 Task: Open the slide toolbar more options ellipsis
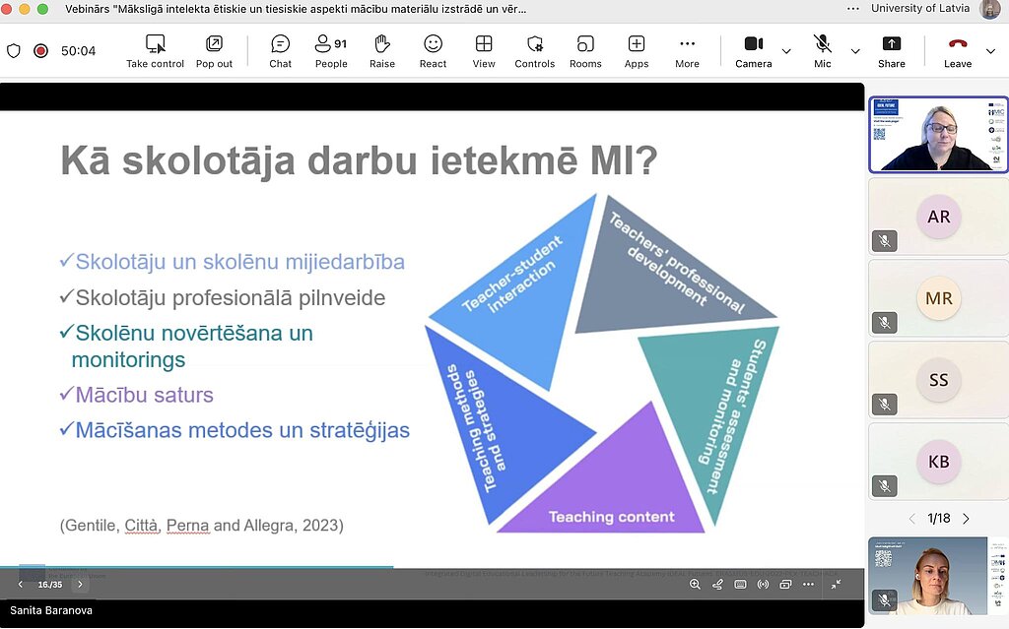point(808,584)
